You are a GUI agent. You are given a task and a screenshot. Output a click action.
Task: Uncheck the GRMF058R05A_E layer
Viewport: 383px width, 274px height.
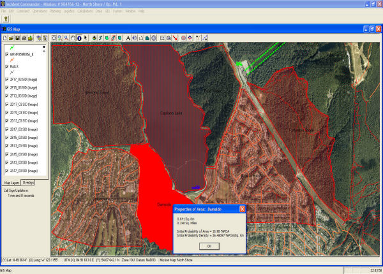(x=7, y=54)
